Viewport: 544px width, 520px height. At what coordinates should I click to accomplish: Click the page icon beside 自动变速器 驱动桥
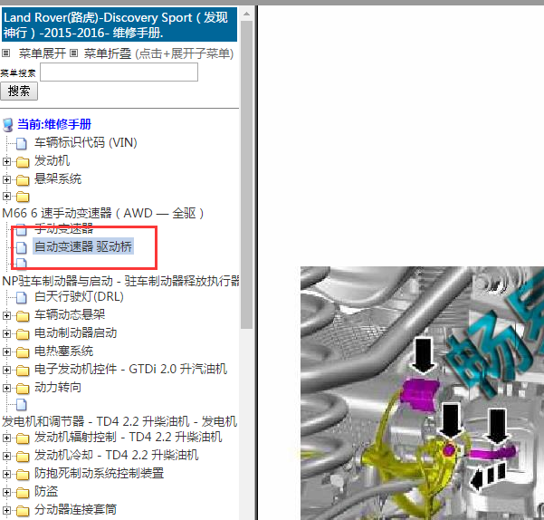coord(21,247)
